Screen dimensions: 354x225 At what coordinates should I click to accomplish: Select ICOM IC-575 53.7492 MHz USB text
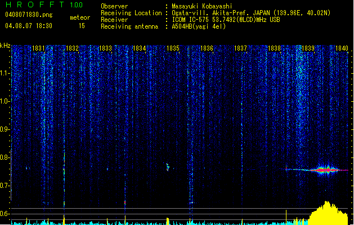(x=226, y=20)
